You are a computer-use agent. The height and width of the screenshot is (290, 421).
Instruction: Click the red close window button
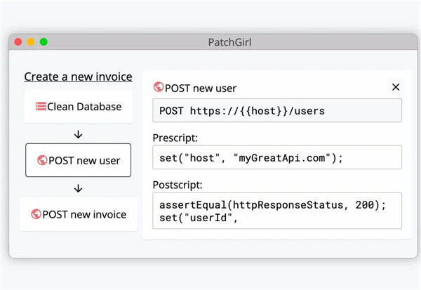18,42
